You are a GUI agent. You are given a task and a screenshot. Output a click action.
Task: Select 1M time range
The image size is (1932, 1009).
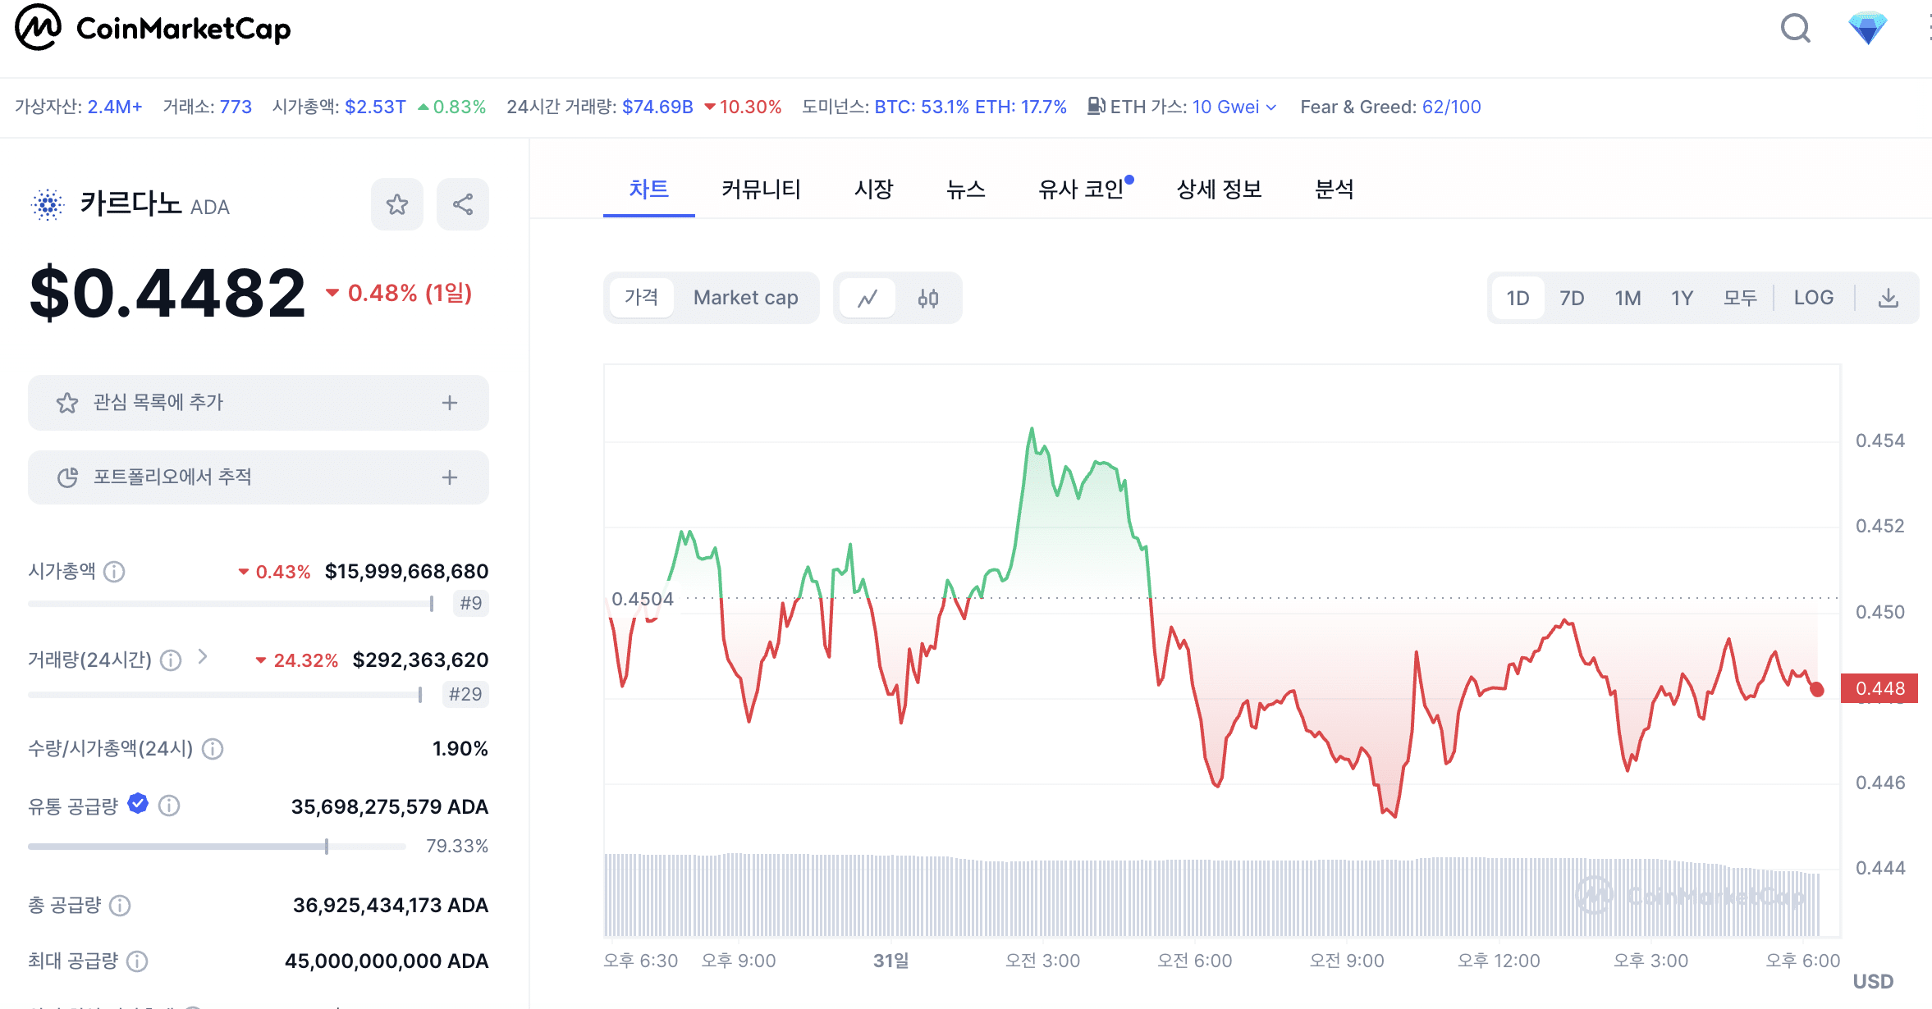(1628, 298)
